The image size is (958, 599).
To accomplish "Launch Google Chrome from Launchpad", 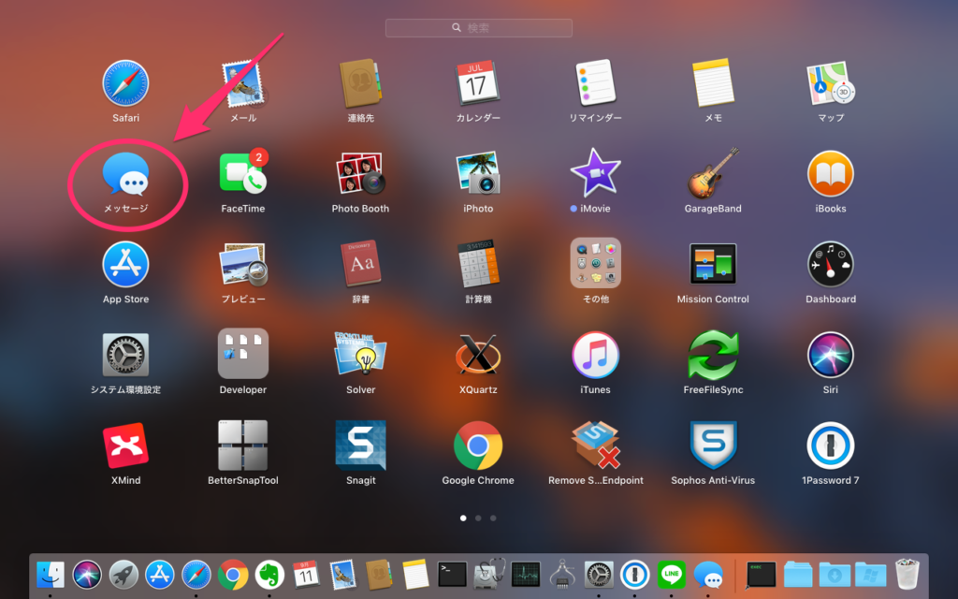I will pos(477,446).
